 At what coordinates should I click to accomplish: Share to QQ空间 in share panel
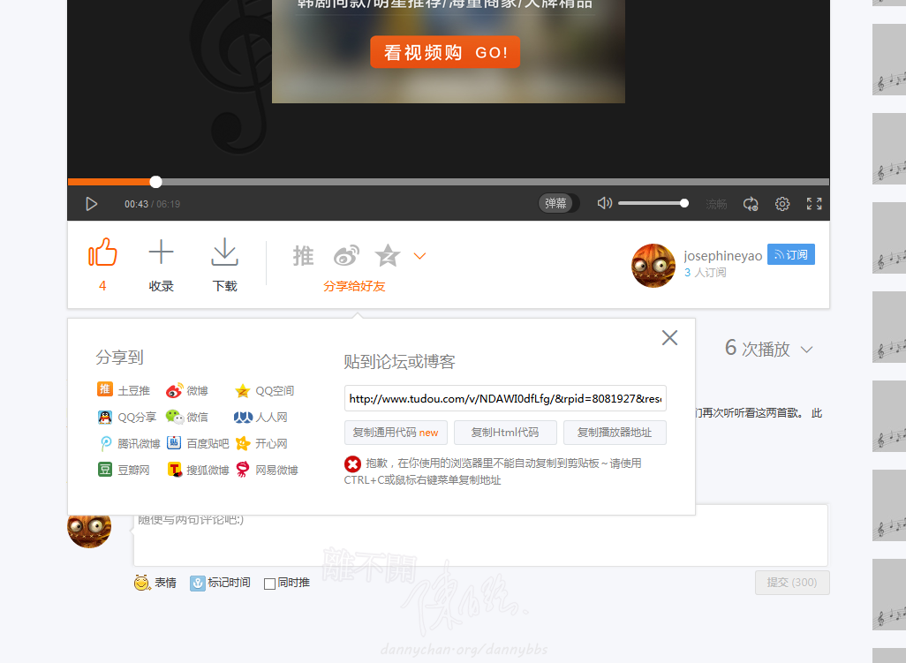click(x=265, y=391)
